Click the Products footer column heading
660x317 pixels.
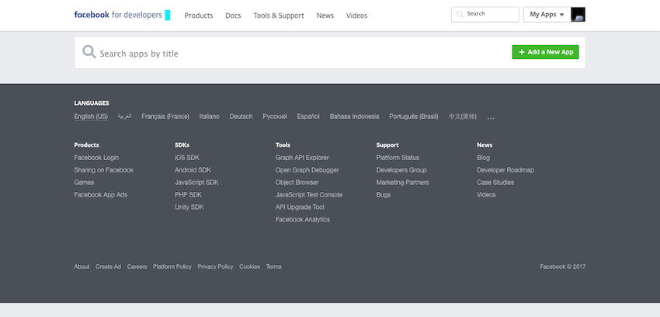[x=86, y=145]
